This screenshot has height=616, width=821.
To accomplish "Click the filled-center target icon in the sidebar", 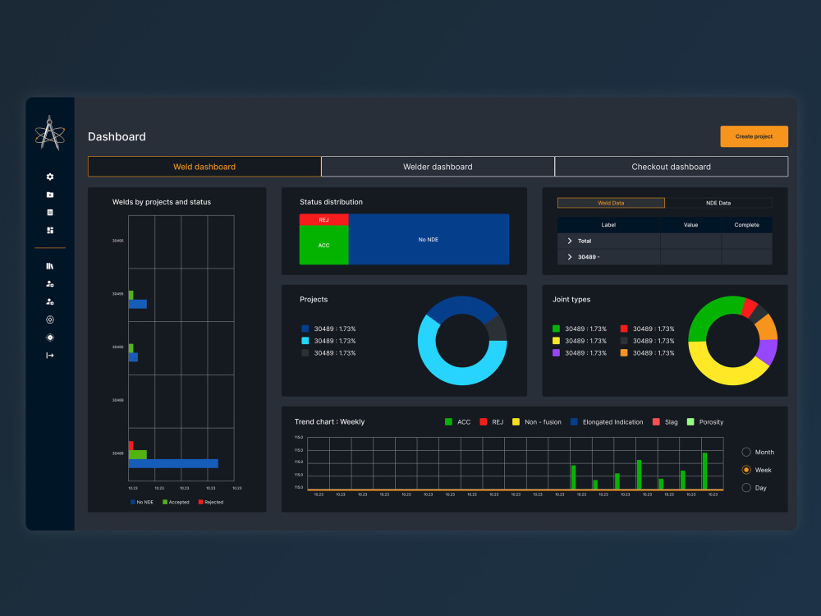I will point(50,338).
